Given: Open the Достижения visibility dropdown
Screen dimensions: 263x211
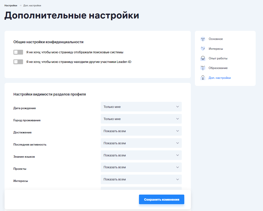Looking at the screenshot, I should [141, 131].
